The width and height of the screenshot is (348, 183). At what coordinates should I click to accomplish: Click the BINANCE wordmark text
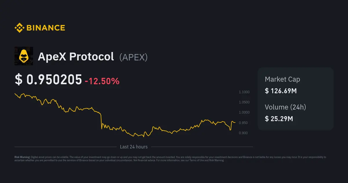tap(46, 28)
